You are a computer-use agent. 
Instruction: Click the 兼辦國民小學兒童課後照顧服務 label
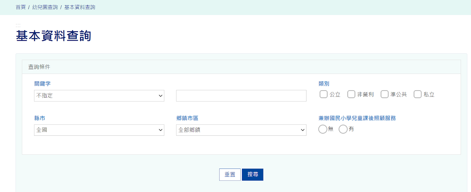[357, 118]
